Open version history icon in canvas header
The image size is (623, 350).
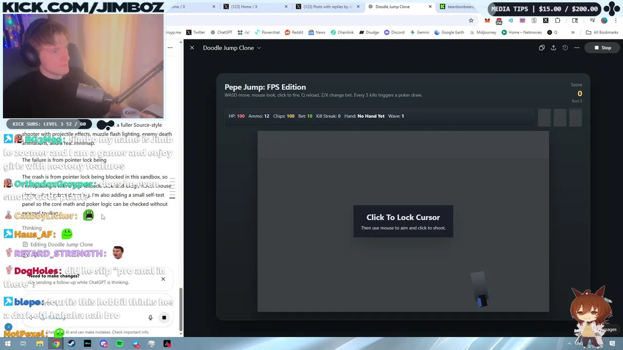click(565, 48)
